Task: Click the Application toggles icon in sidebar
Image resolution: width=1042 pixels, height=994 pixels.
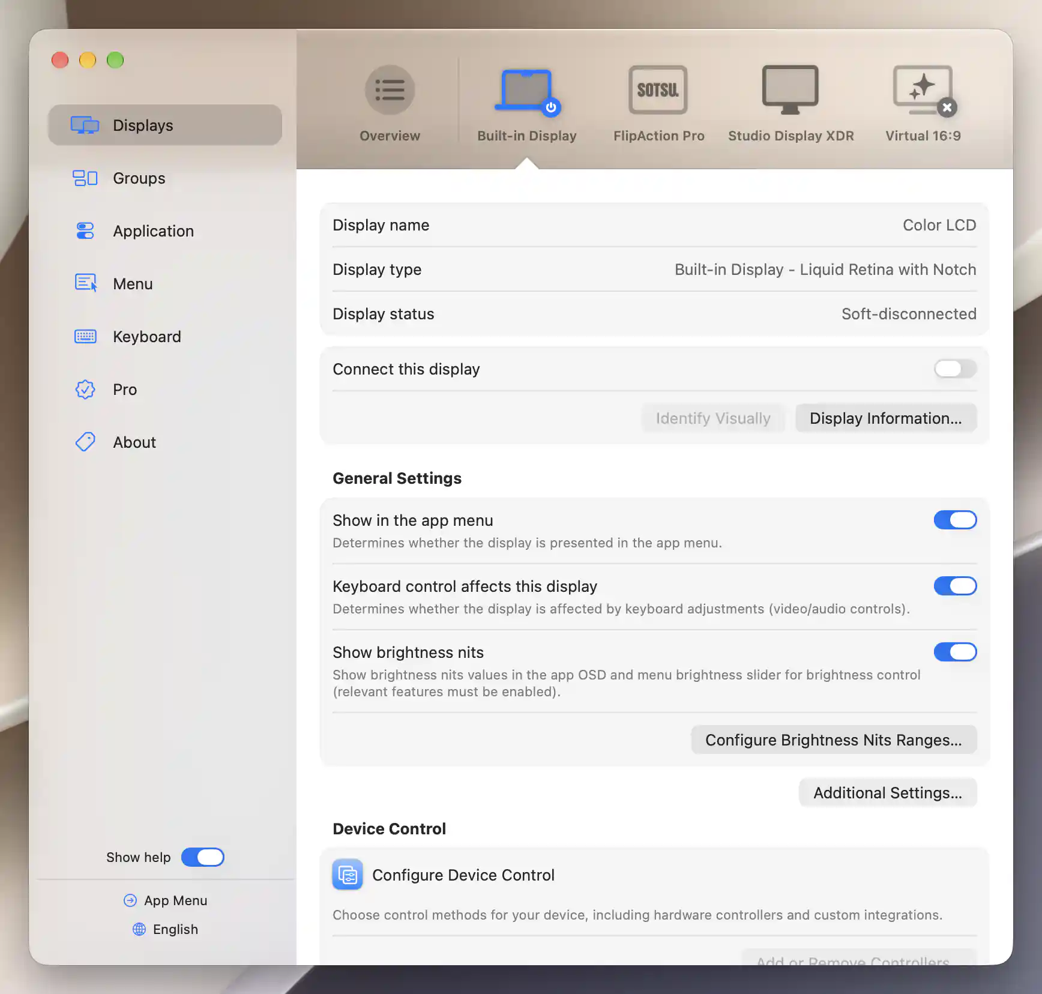Action: coord(85,230)
